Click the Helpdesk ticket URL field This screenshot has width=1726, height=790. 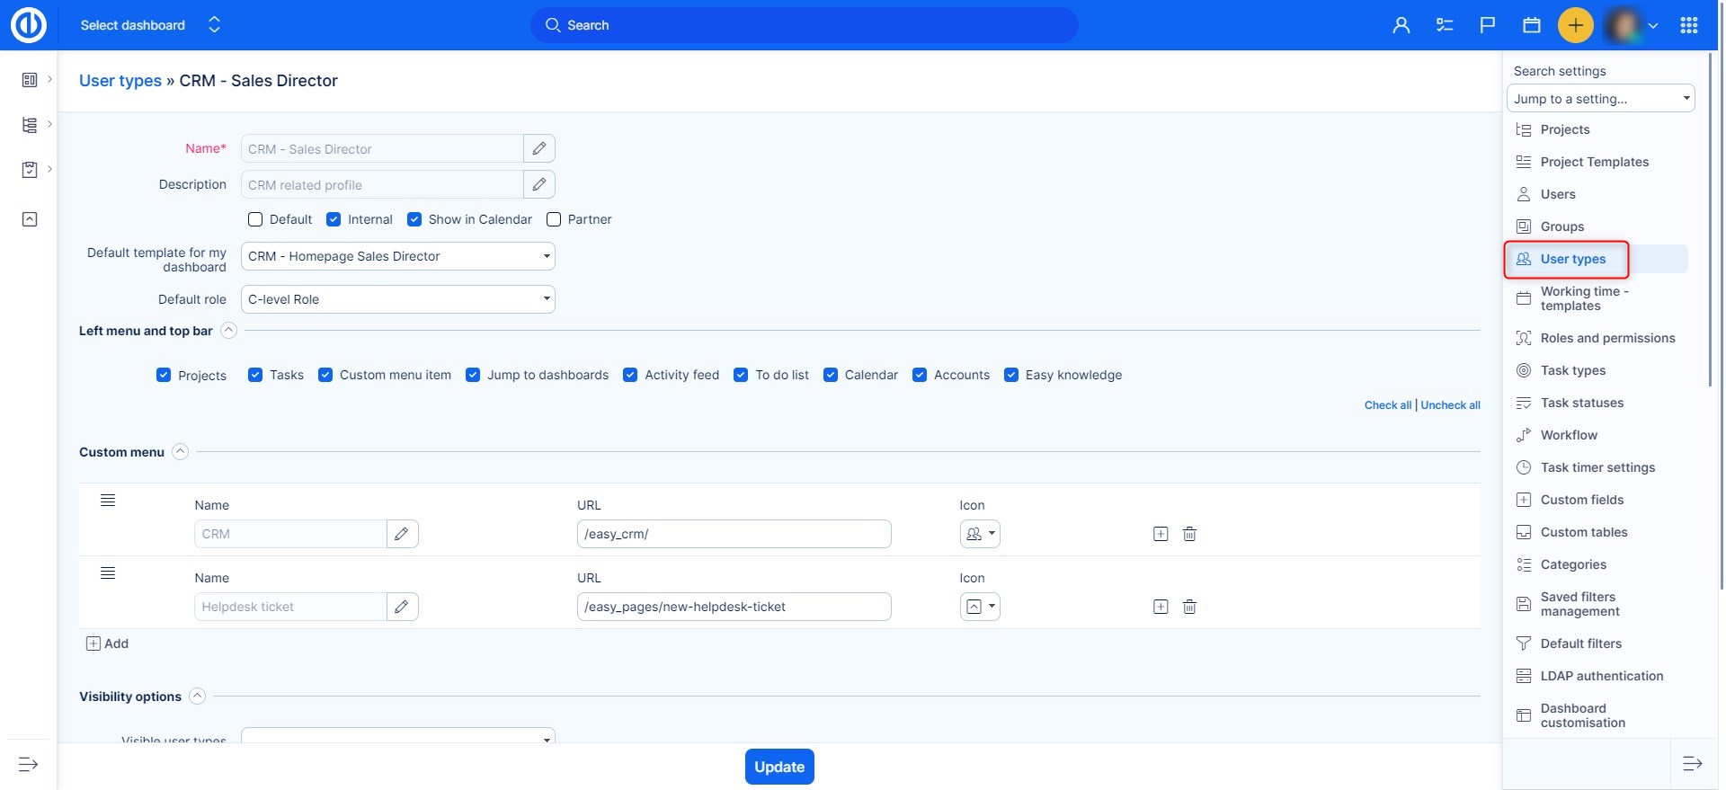coord(734,607)
